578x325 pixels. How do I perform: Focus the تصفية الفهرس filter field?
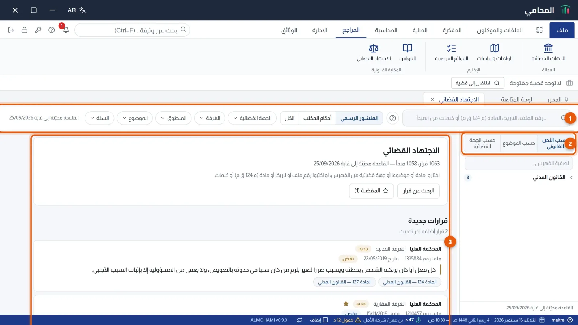click(x=518, y=163)
